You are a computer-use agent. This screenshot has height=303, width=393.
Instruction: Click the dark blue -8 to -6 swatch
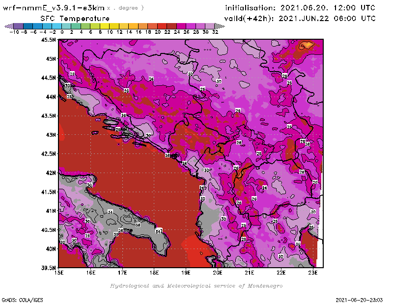[x=28, y=26]
